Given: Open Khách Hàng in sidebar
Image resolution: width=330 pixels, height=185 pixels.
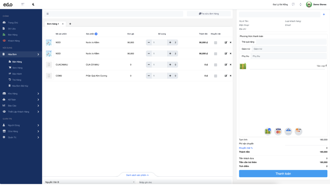Looking at the screenshot, I should (14, 41).
